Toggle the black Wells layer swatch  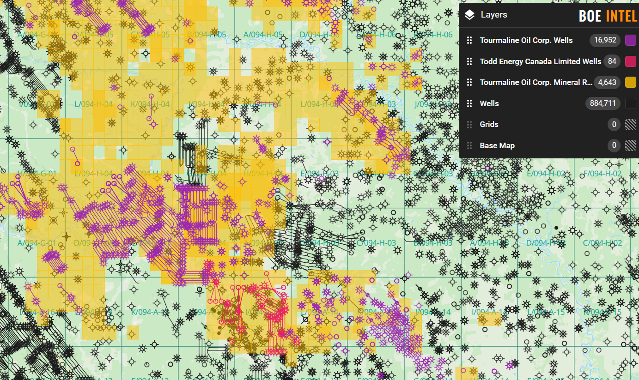click(x=630, y=103)
